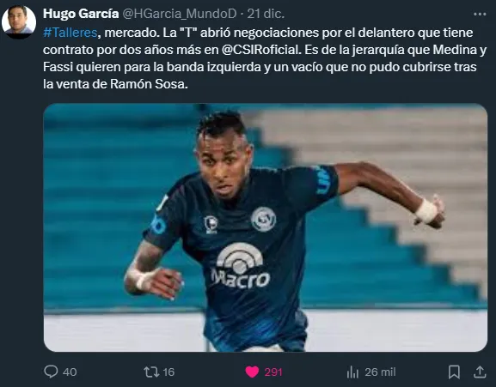Open the 21 dic. timestamp

point(266,14)
